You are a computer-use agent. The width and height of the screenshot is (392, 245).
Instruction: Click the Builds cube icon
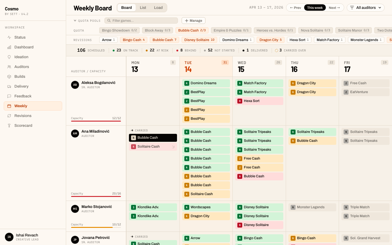click(9, 77)
